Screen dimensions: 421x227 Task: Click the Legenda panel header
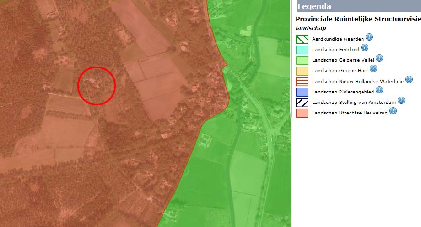(x=359, y=6)
